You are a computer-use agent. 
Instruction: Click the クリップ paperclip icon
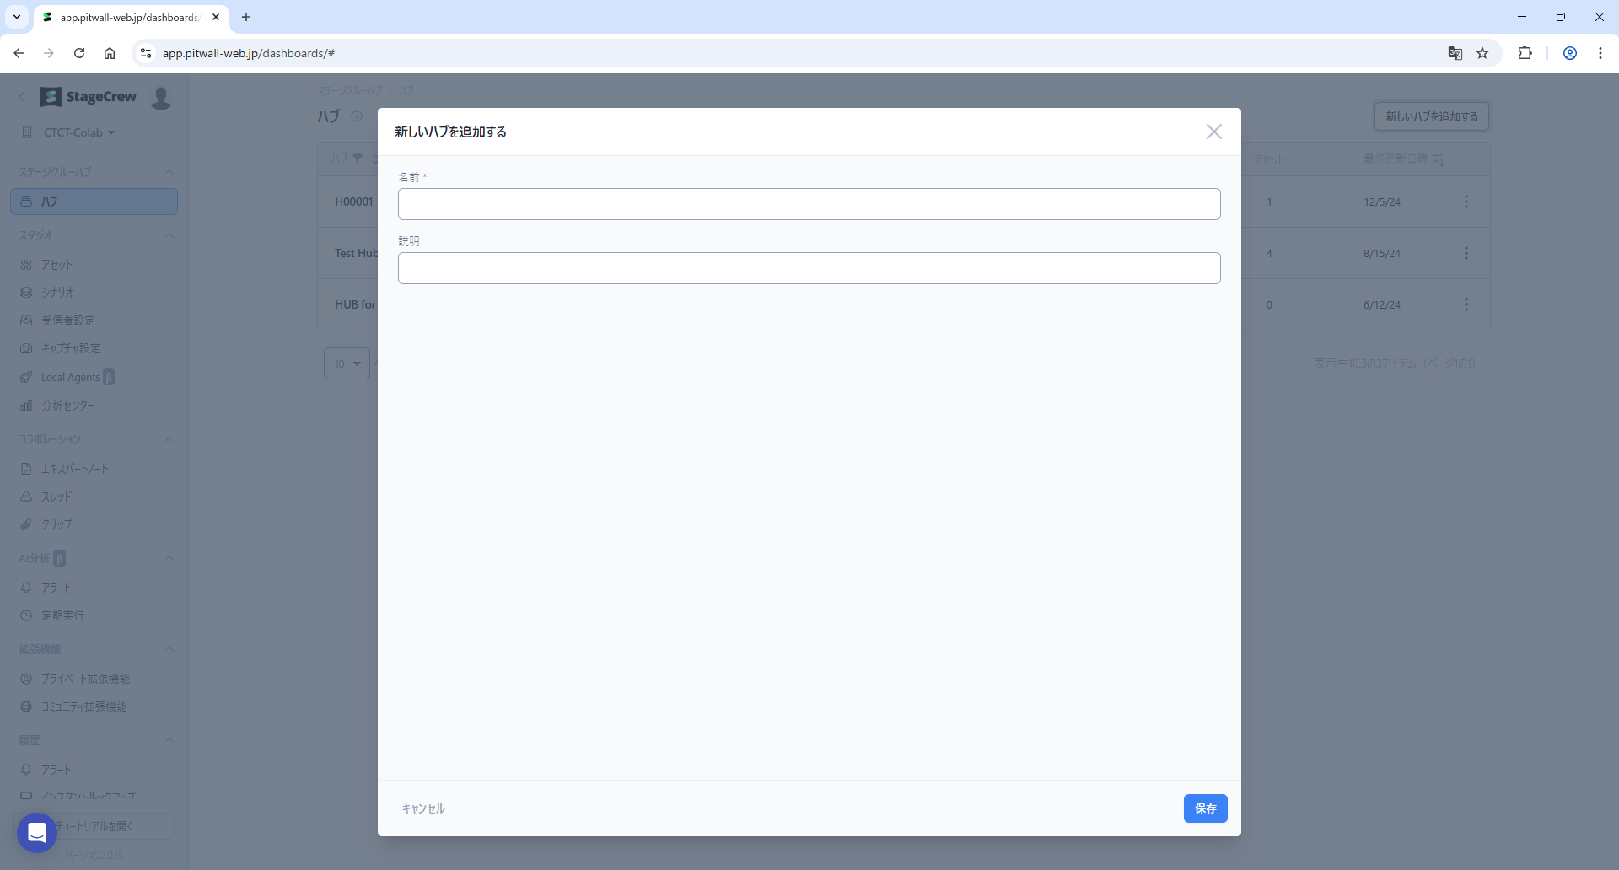coord(26,524)
